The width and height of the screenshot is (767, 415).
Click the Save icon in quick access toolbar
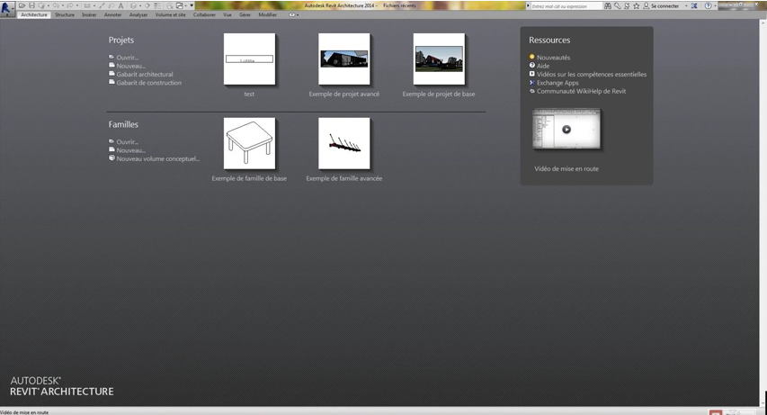click(x=31, y=5)
